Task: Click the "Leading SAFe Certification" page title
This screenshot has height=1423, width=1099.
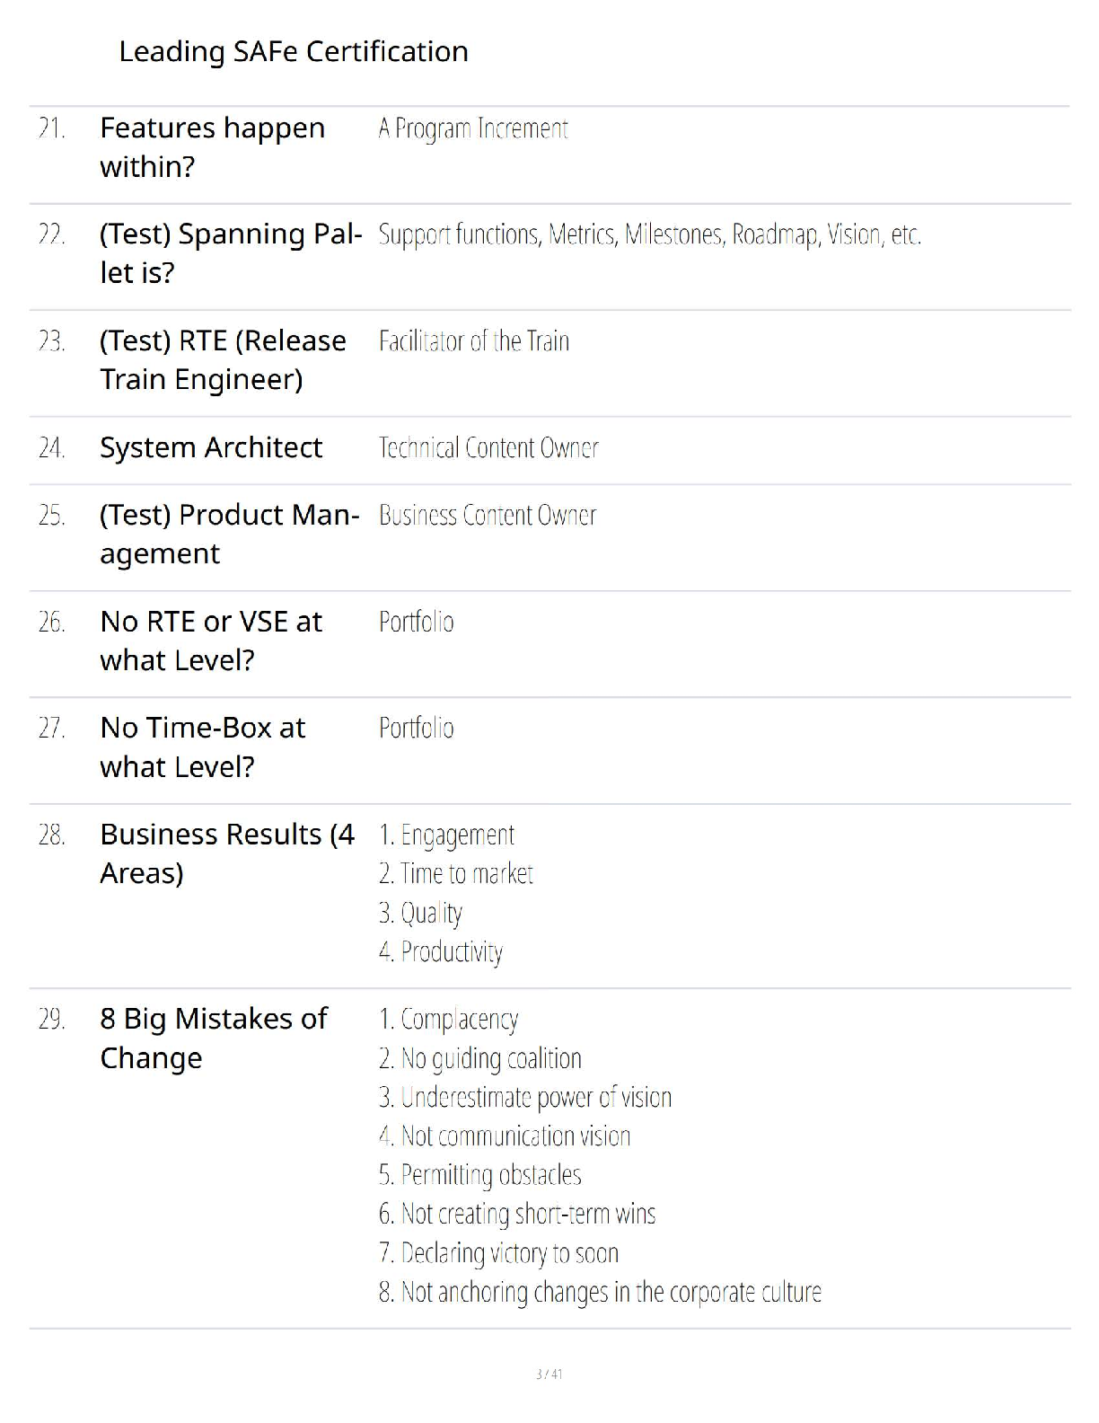Action: (x=294, y=51)
